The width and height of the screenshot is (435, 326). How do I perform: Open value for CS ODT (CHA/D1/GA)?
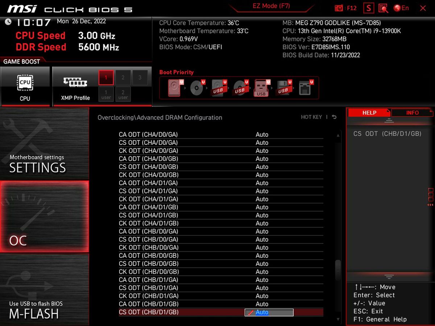click(262, 191)
